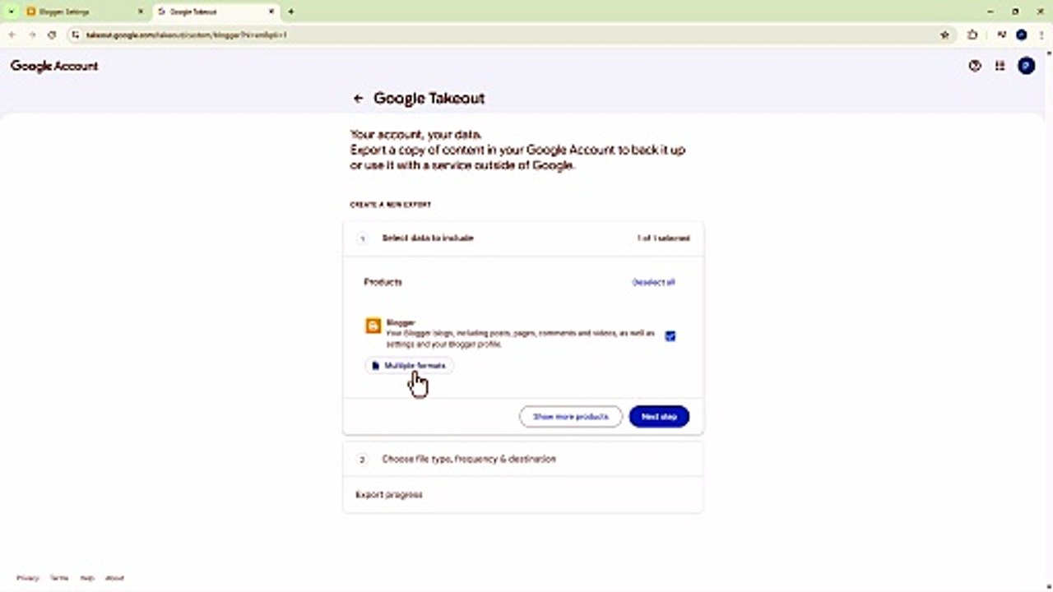This screenshot has height=592, width=1053.
Task: Open the media control icon in toolbar
Action: (x=1001, y=35)
